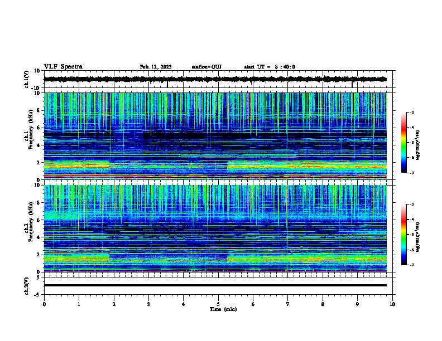Click the "ch.3(V)" axis label
The width and height of the screenshot is (442, 341).
tap(27, 286)
